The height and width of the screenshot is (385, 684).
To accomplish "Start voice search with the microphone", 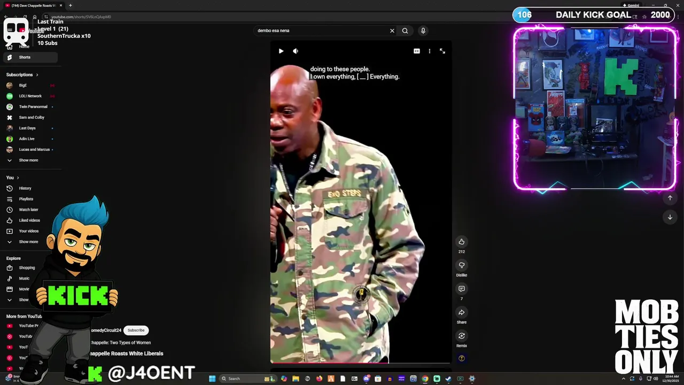I will coord(423,30).
